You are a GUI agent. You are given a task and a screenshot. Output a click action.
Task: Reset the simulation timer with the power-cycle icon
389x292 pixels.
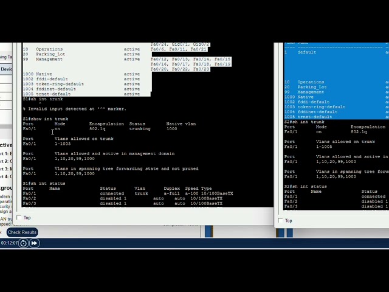[x=23, y=243]
